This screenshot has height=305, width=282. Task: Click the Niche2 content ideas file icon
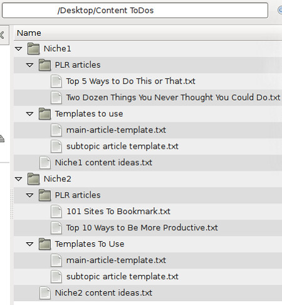45,293
